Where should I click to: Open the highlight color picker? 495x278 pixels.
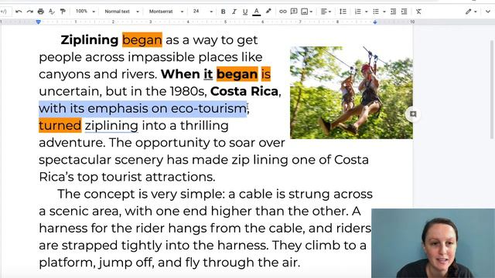pyautogui.click(x=268, y=12)
